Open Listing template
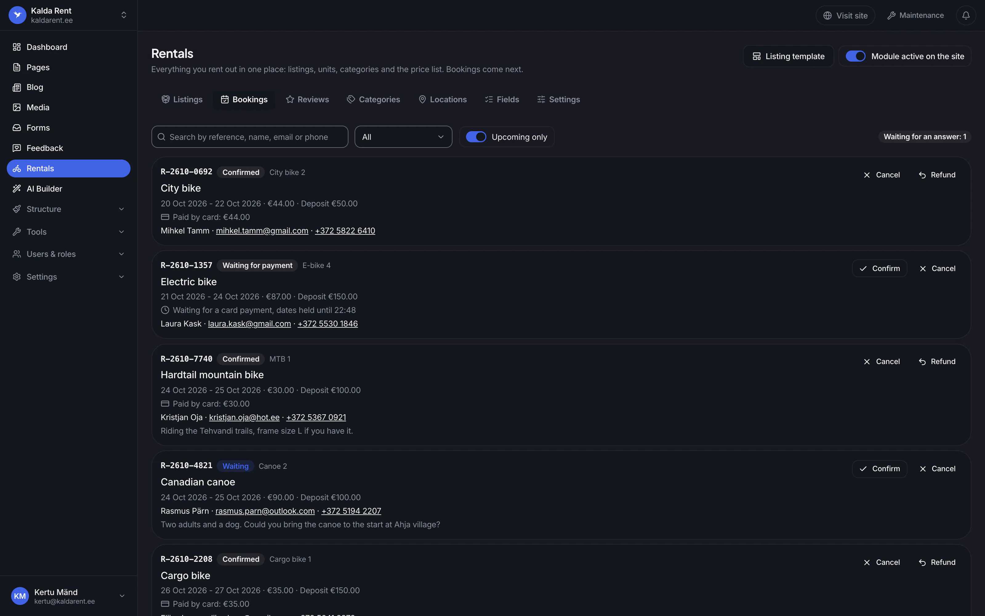Viewport: 985px width, 616px height. click(788, 56)
